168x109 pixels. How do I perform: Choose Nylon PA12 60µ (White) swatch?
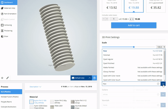pyautogui.click(x=52, y=102)
